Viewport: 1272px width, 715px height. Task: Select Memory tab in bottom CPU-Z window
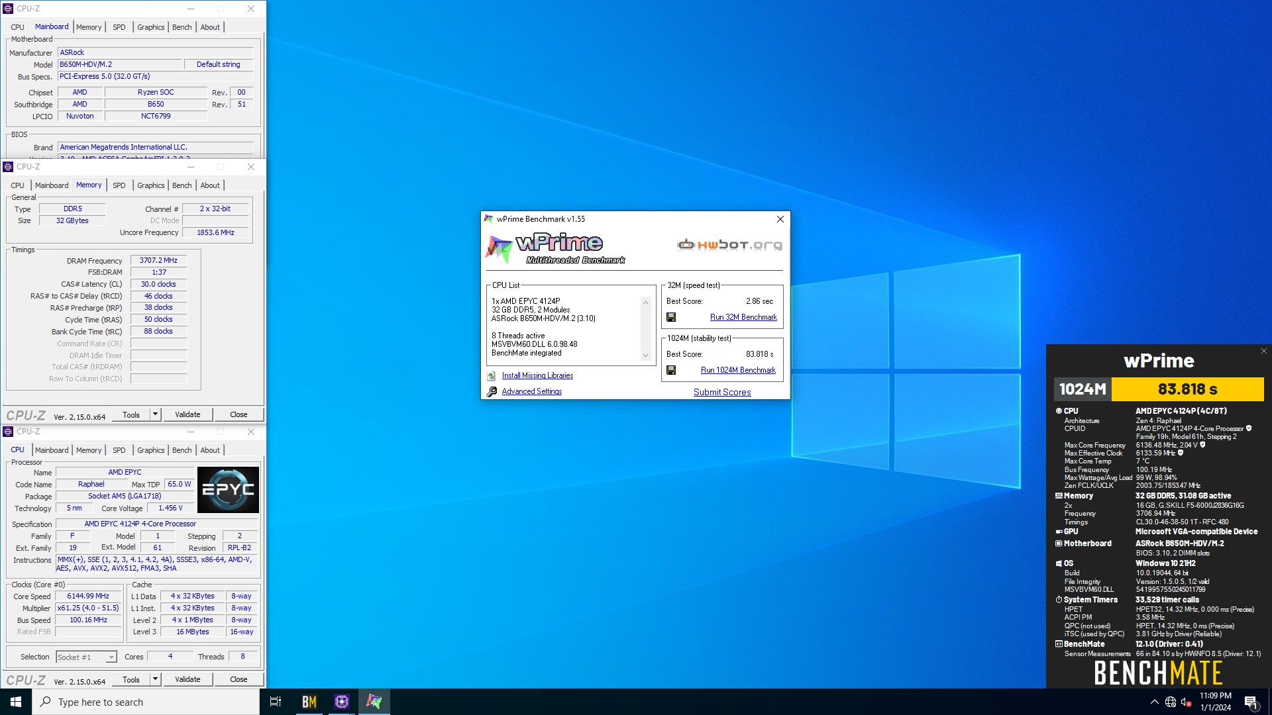89,450
